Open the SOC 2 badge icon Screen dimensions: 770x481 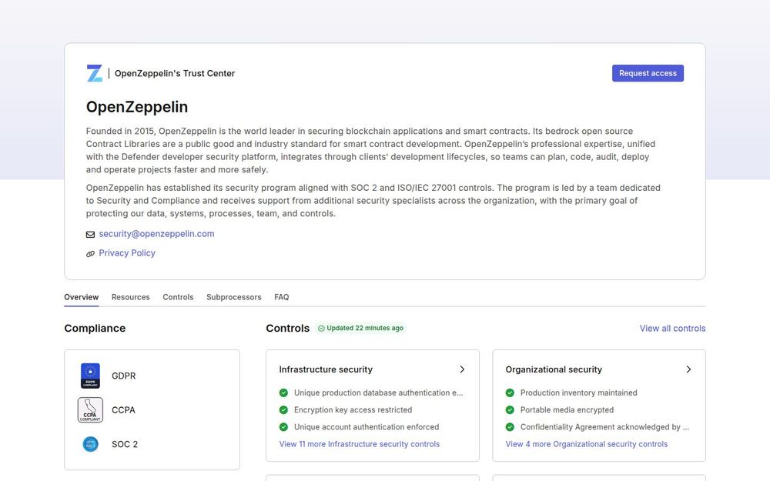point(90,444)
